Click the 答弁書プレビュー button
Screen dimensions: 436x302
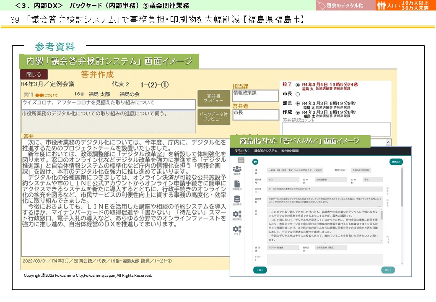click(213, 98)
